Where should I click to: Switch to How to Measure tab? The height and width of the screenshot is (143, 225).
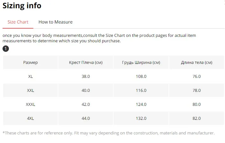pos(56,22)
